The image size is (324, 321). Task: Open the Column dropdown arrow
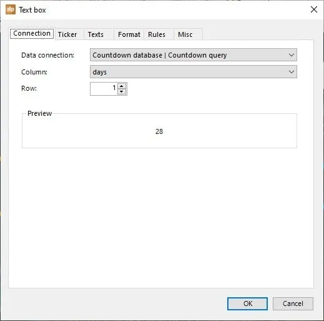[292, 72]
